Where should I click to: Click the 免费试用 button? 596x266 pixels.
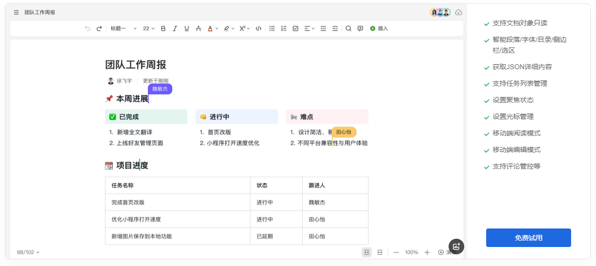point(528,238)
